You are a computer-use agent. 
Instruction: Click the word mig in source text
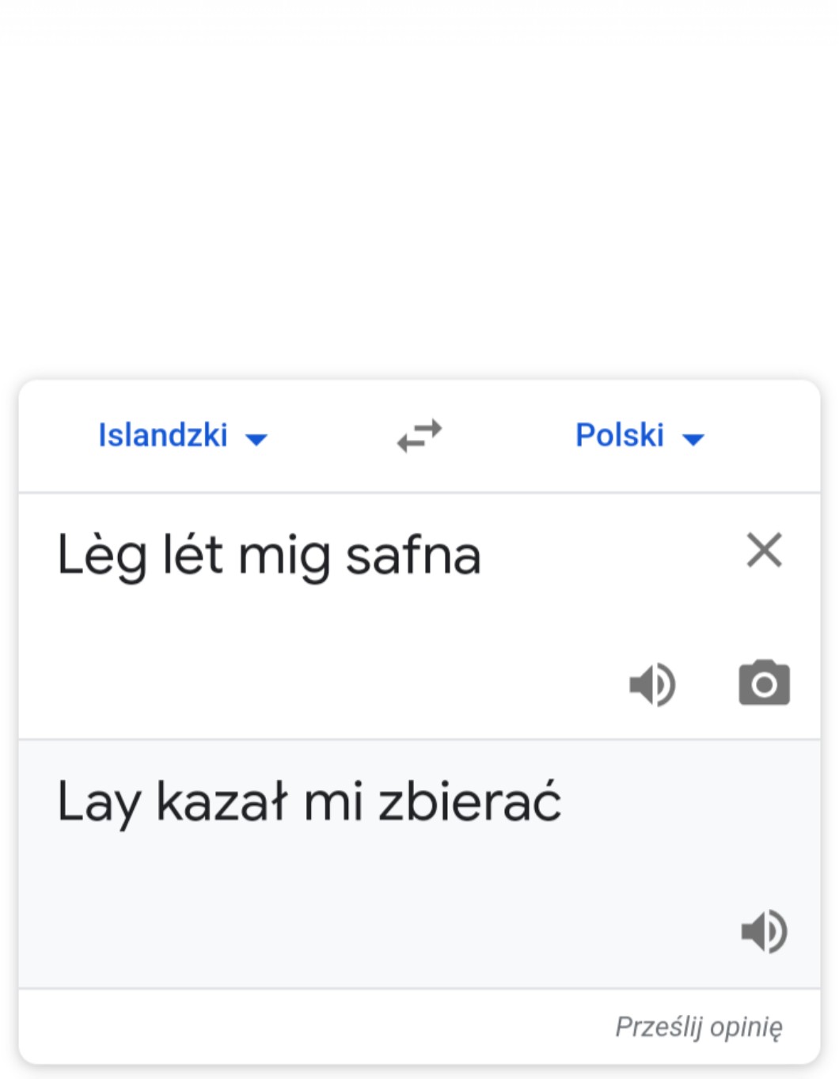284,556
